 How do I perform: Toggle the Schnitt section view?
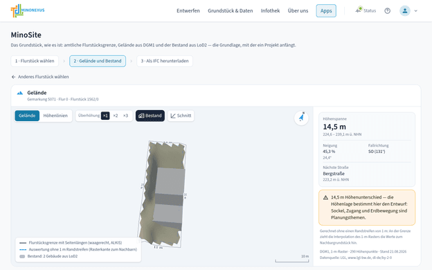(x=181, y=116)
